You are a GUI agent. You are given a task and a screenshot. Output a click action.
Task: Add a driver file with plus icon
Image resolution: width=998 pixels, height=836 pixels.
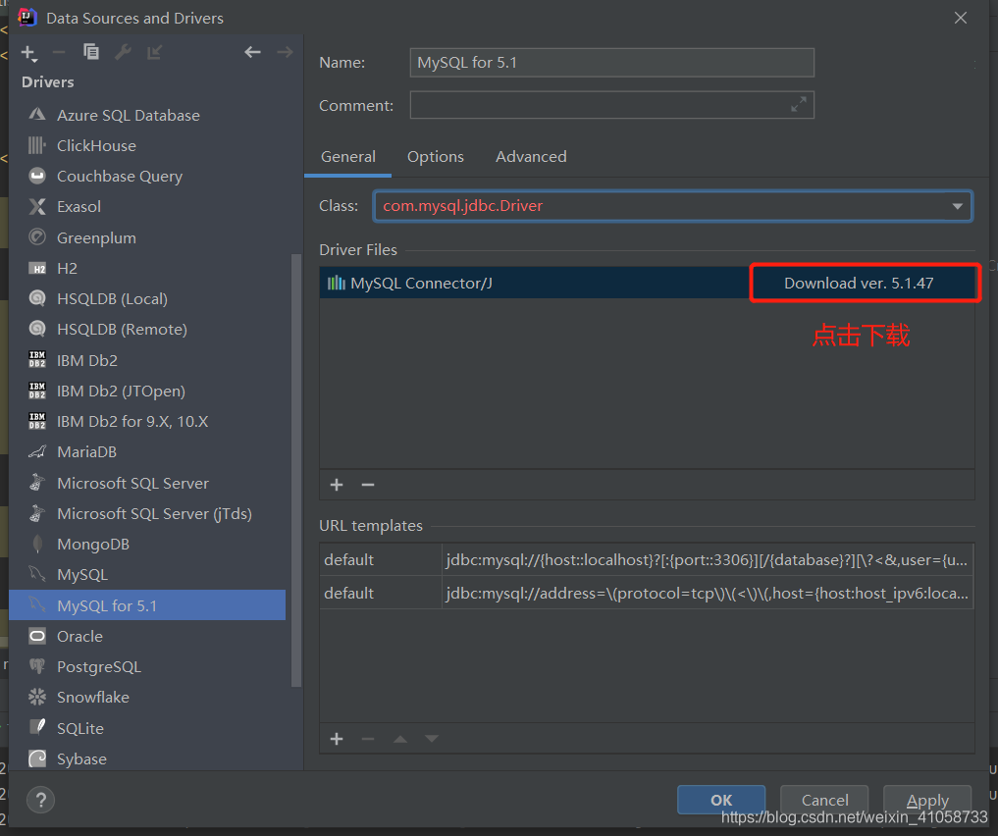(337, 485)
